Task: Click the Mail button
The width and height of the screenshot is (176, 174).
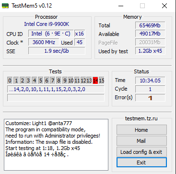Action: point(141,141)
